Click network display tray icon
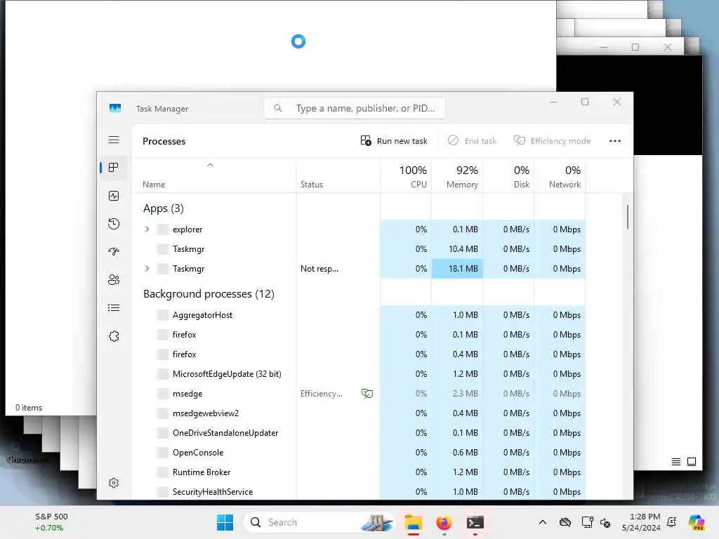Viewport: 719px width, 539px height. (x=587, y=522)
